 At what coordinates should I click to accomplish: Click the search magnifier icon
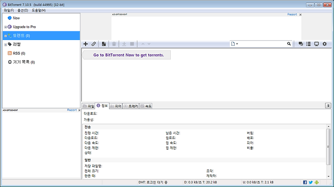(289, 44)
